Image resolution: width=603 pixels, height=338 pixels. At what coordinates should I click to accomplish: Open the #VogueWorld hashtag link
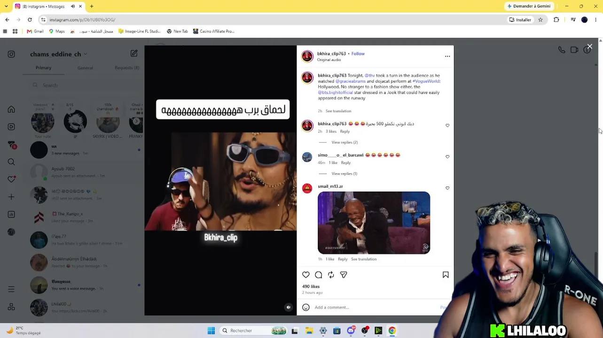pyautogui.click(x=426, y=81)
